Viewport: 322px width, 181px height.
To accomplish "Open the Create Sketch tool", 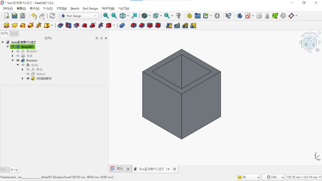I will coord(248,16).
